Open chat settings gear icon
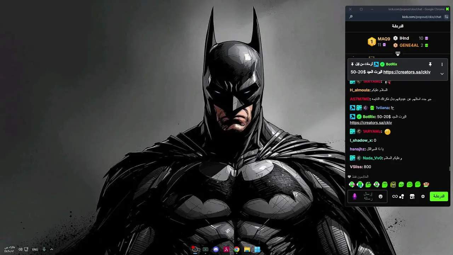The image size is (453, 255). (x=423, y=196)
